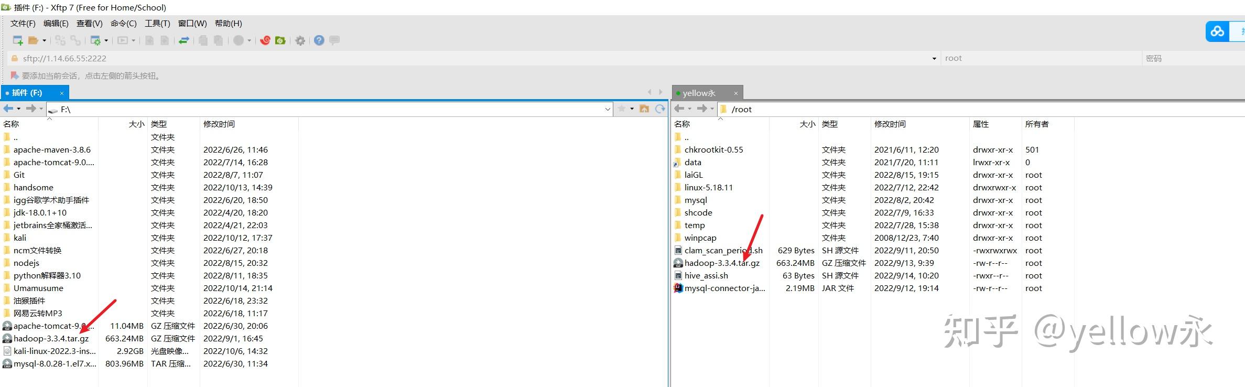1245x387 pixels.
Task: Open the 帮助(H) menu
Action: (229, 23)
